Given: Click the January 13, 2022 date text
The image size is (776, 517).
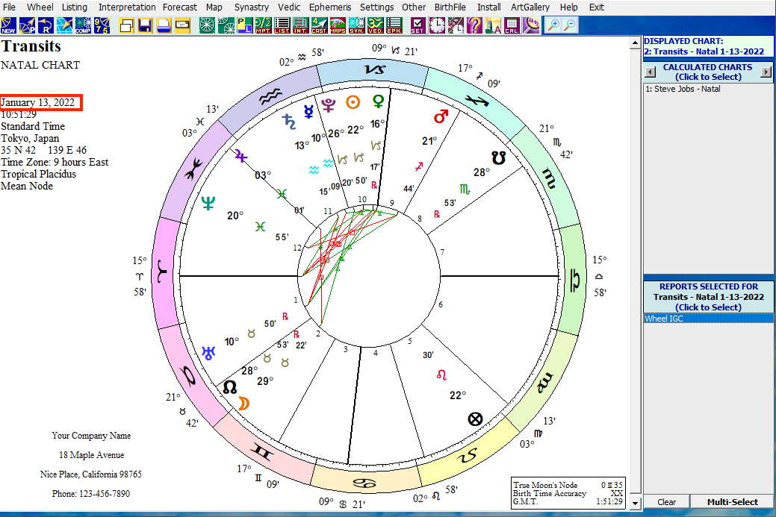Looking at the screenshot, I should point(37,102).
